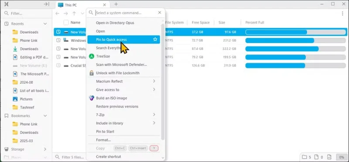The height and width of the screenshot is (162, 349).
Task: Choose Scan with Microsoft Defender
Action: 123,64
